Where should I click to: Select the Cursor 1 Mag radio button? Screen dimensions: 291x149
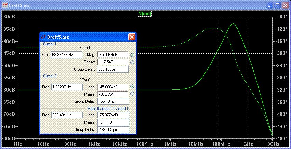point(132,55)
